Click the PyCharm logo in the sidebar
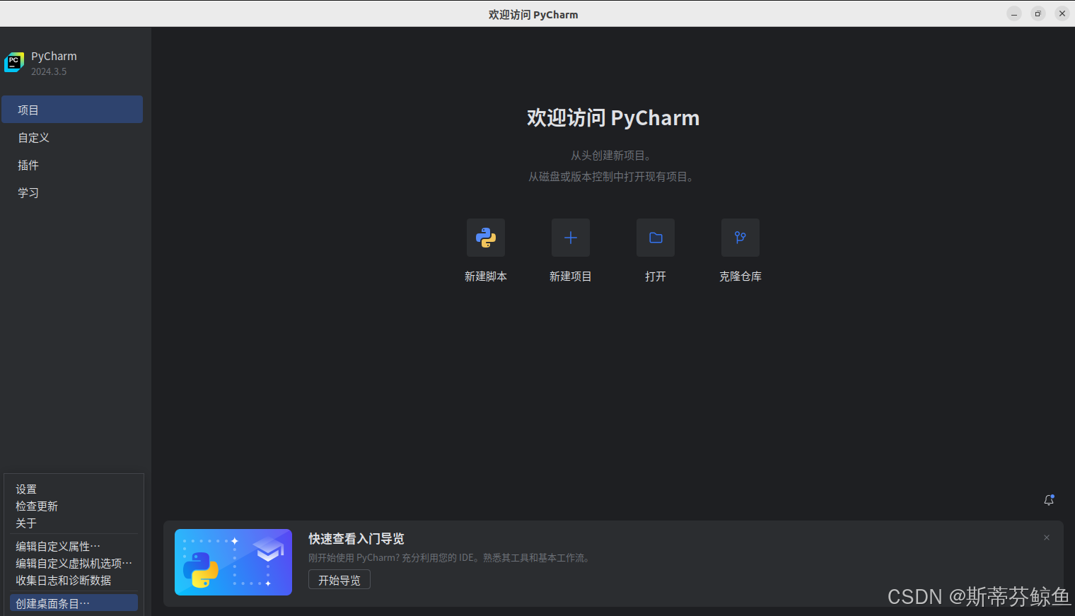The width and height of the screenshot is (1075, 616). point(14,62)
